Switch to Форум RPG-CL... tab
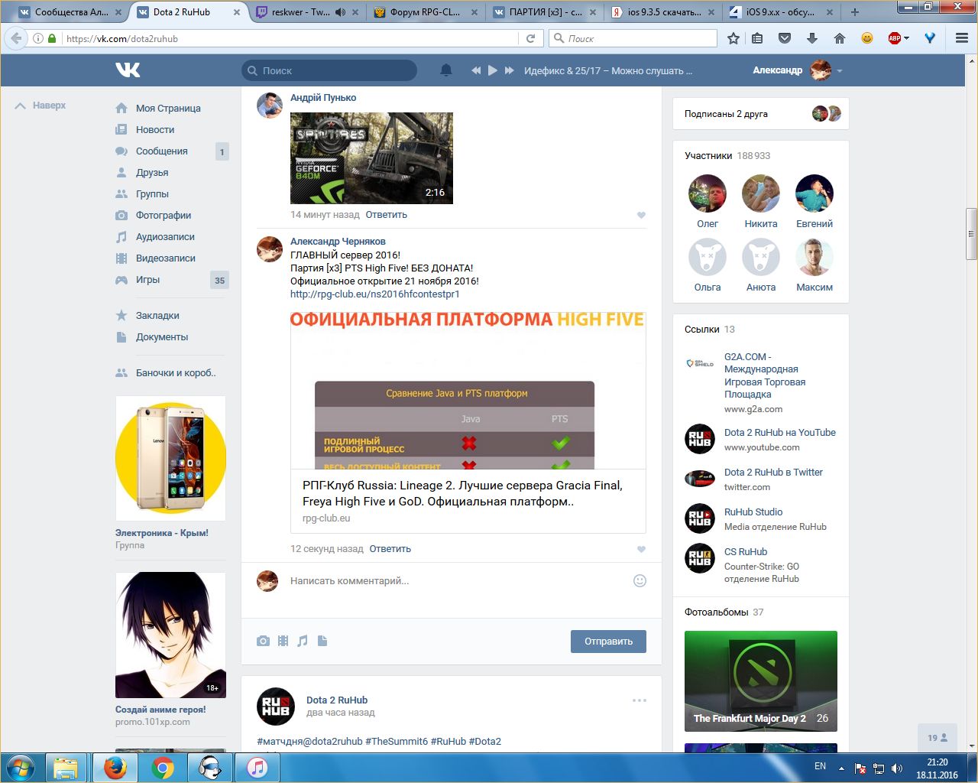 425,12
